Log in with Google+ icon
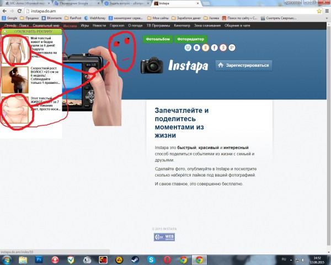Screen dimensions: 331x265 pyautogui.click(x=232, y=48)
